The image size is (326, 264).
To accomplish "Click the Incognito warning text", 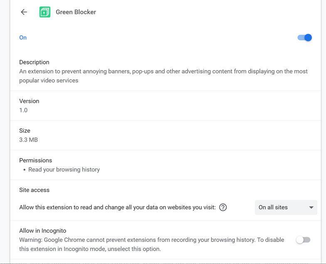I will tap(151, 244).
